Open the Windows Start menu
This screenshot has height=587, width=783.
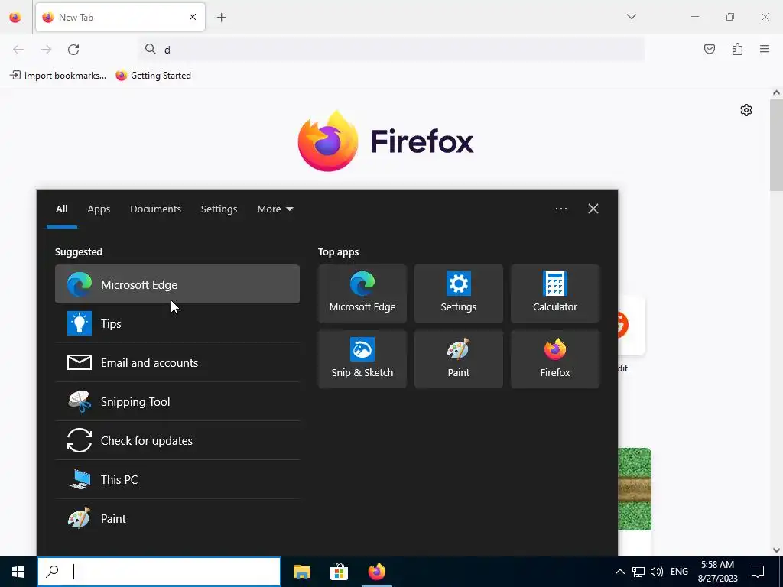pos(18,572)
